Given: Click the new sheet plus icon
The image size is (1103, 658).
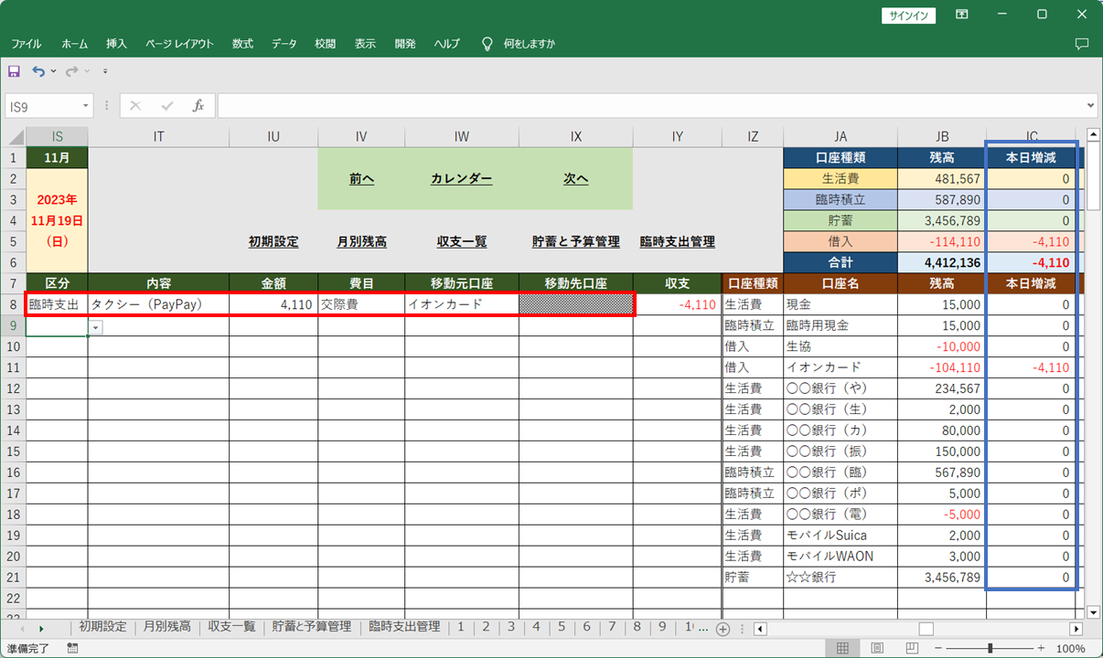Looking at the screenshot, I should click(723, 629).
